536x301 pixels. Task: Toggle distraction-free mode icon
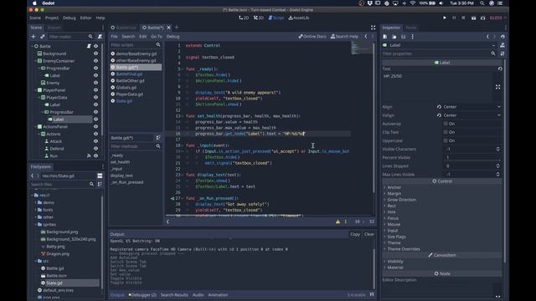point(373,28)
